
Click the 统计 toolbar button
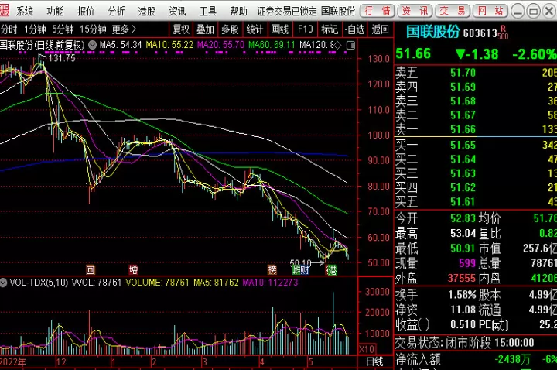[x=255, y=29]
